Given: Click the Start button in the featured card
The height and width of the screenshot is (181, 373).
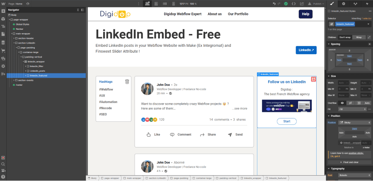Looking at the screenshot, I should 287,121.
